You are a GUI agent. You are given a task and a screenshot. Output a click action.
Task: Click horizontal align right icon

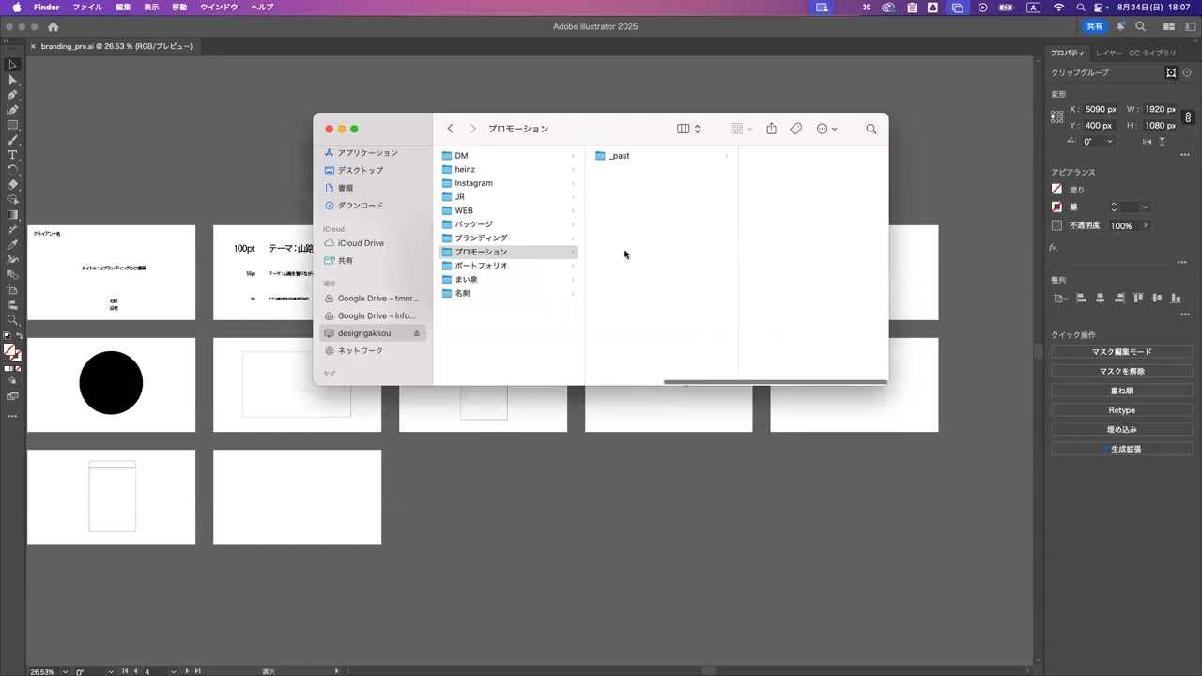tap(1119, 299)
